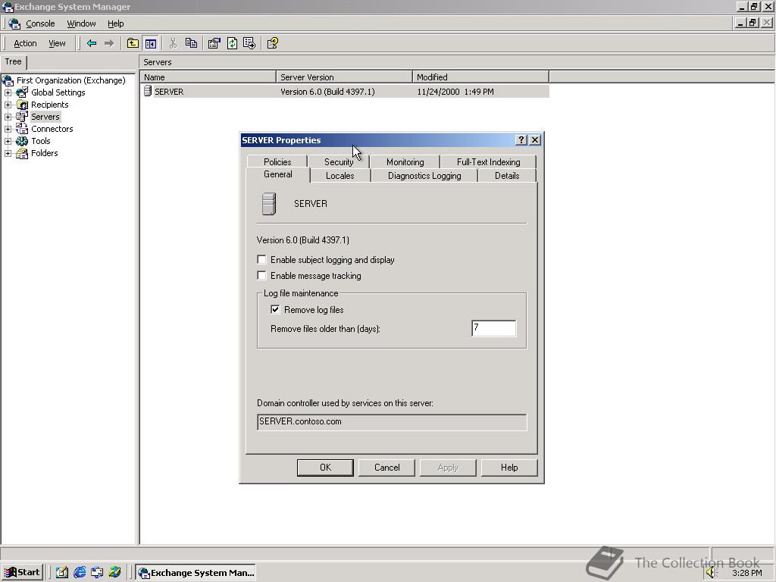Sort by Name column header
Viewport: 776px width, 582px height.
[208, 77]
